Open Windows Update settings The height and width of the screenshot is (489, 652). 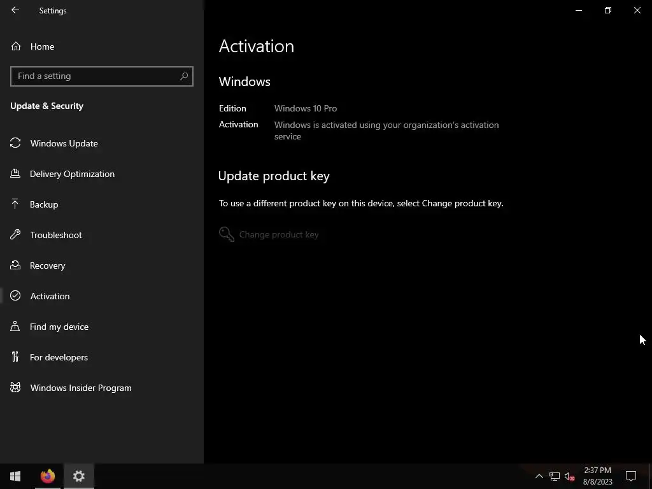[x=102, y=143]
